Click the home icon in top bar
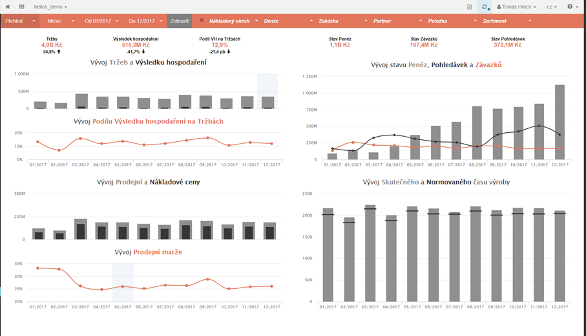586x336 pixels. point(7,6)
